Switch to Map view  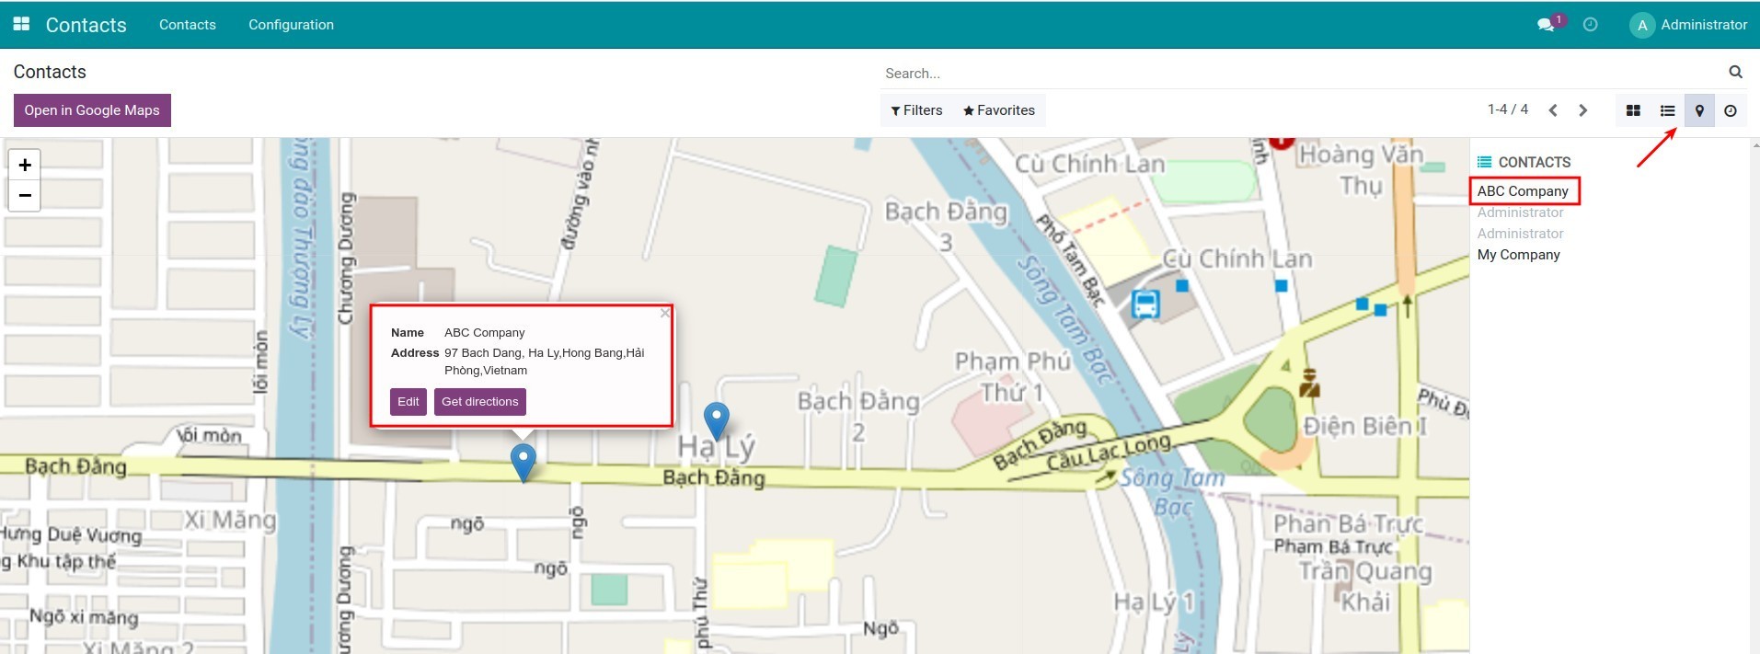(1699, 110)
